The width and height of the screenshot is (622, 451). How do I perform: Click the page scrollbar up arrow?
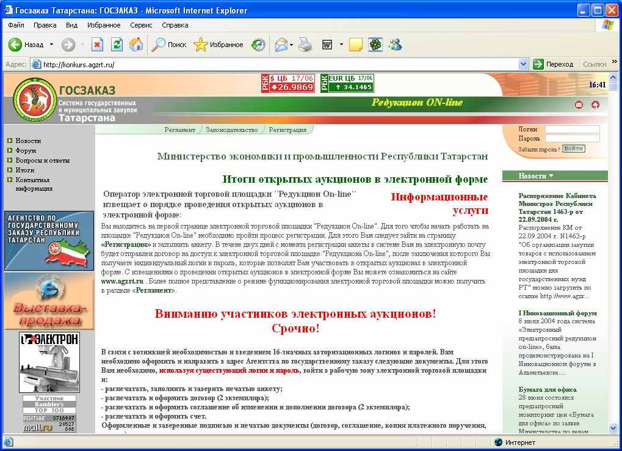click(613, 77)
